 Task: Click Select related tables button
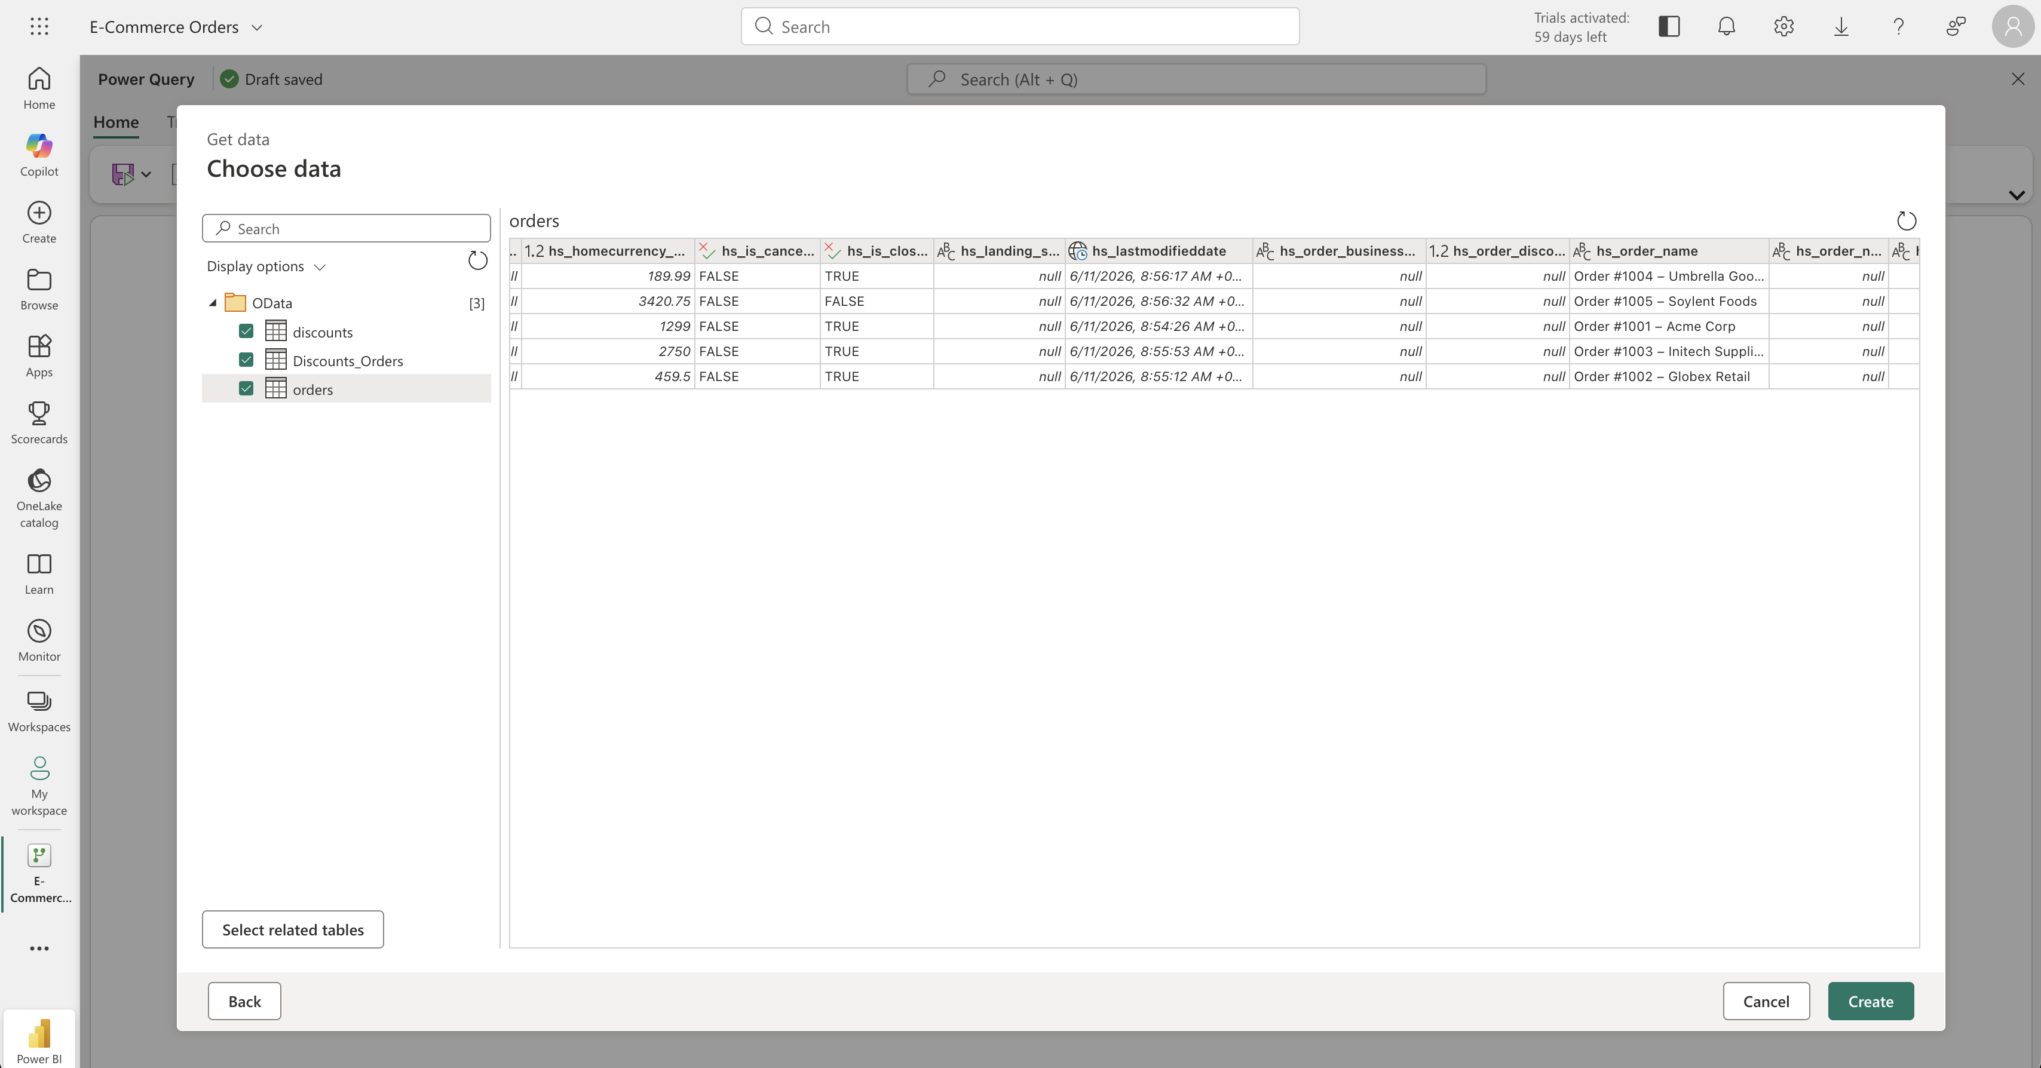coord(292,929)
